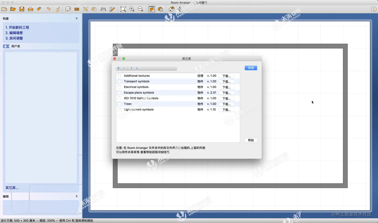The image size is (378, 223).
Task: Download the Transport symbols library
Action: pos(226,82)
